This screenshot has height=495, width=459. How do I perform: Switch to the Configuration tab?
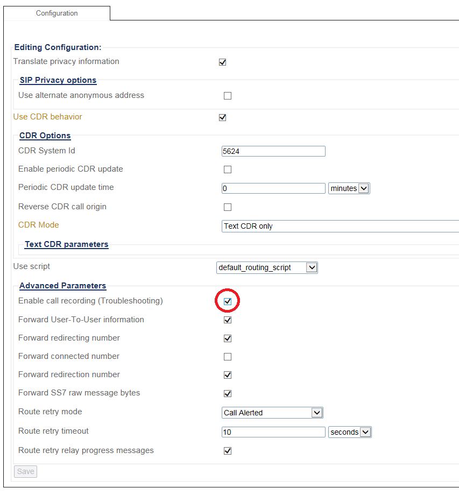(57, 13)
